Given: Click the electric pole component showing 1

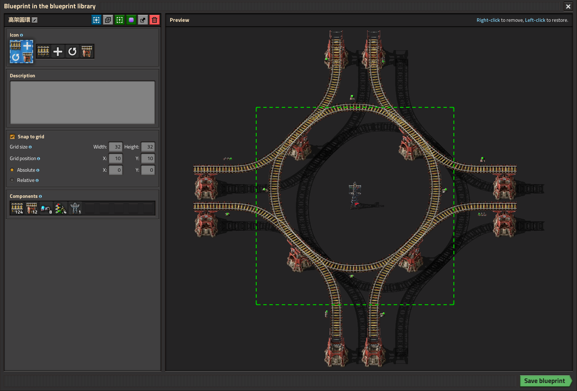Looking at the screenshot, I should click(75, 208).
